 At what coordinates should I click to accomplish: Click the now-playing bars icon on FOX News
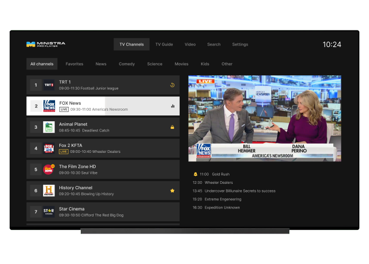(173, 106)
